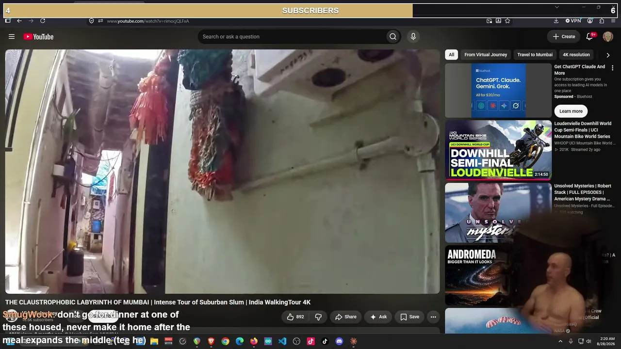Open Unsolved Mysteries Robert Stack video title

[583, 192]
